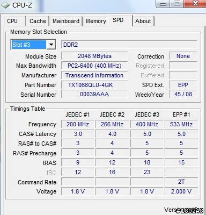Click the Manufacturer label
This screenshot has width=206, height=215.
[x=39, y=75]
